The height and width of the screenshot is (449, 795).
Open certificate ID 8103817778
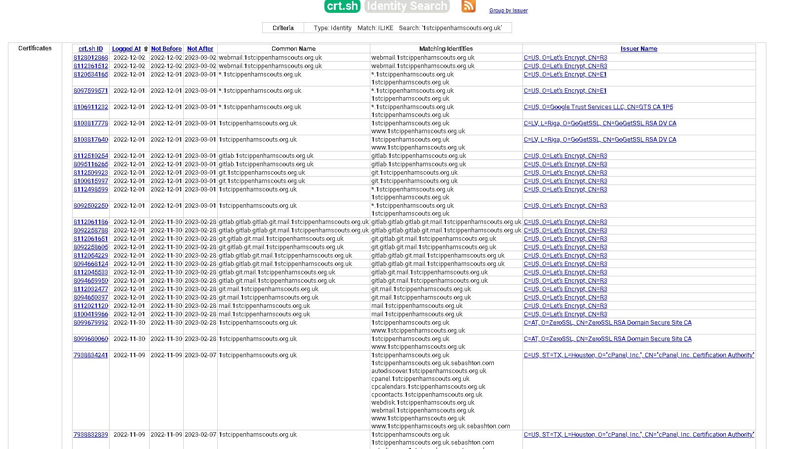pos(91,123)
